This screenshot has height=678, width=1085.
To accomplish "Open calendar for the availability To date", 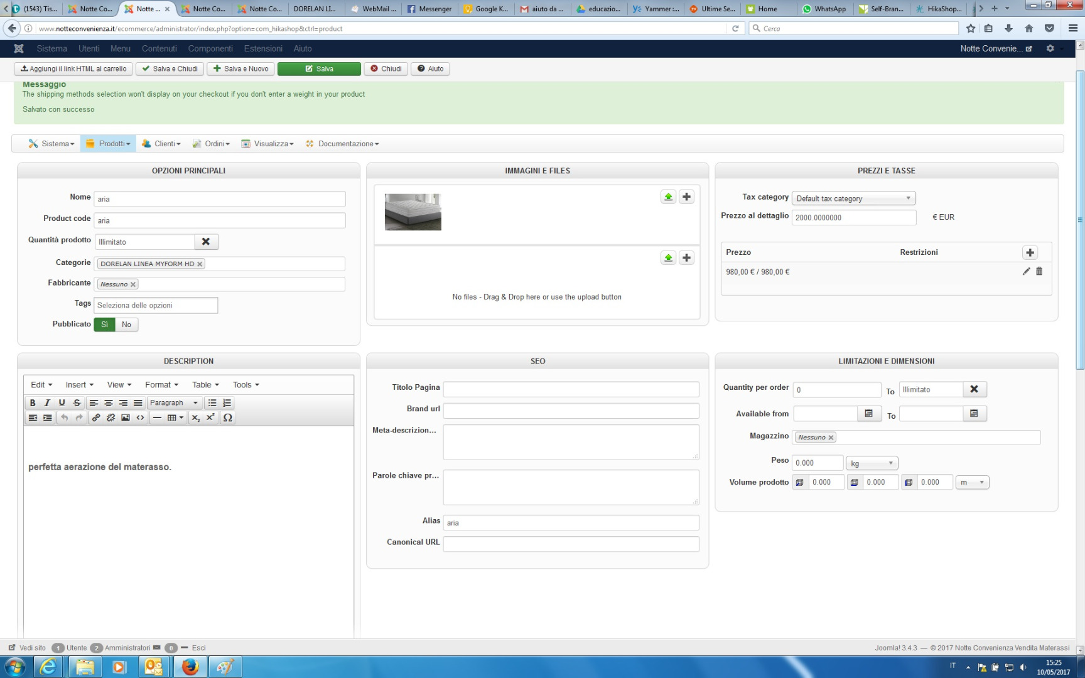I will 974,414.
